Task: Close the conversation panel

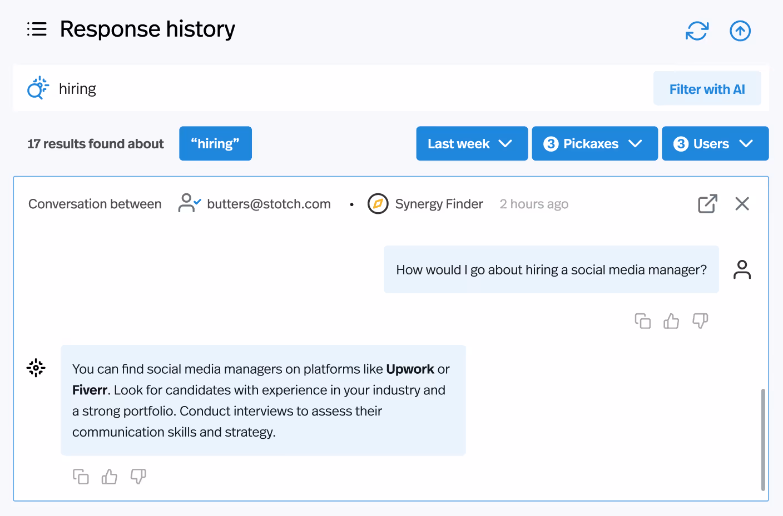Action: point(742,204)
